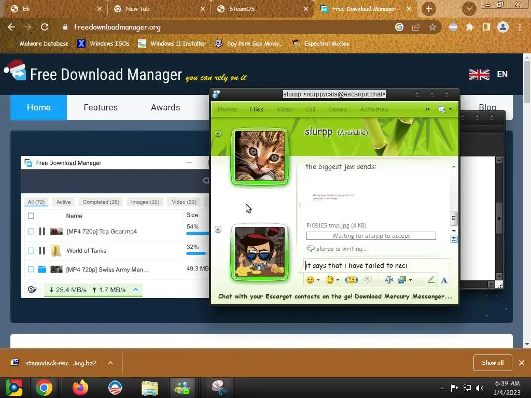The width and height of the screenshot is (531, 398).
Task: Open the Photos menu in messenger
Action: pyautogui.click(x=227, y=109)
